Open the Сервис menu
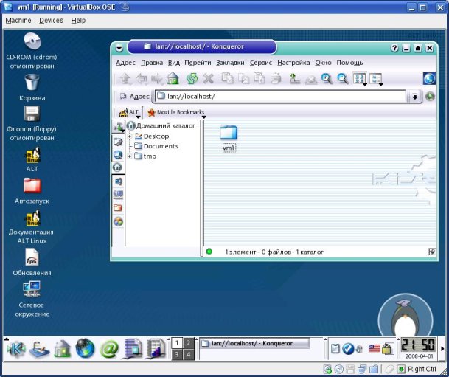This screenshot has width=449, height=377. pyautogui.click(x=260, y=63)
